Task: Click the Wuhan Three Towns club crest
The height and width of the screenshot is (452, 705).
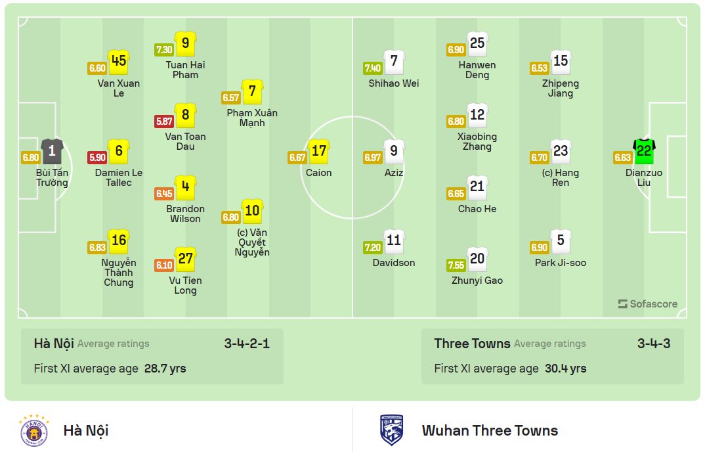Action: (392, 431)
